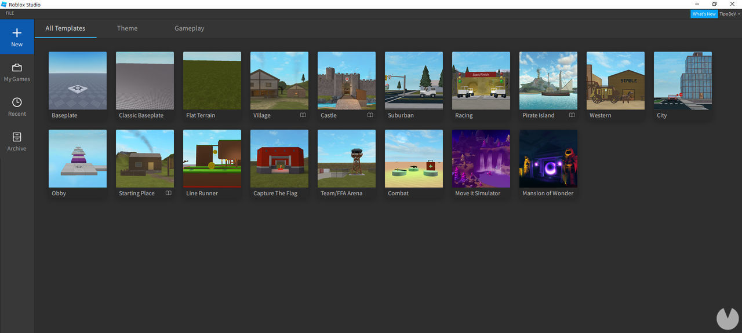Close the Roblox Studio window

(733, 4)
